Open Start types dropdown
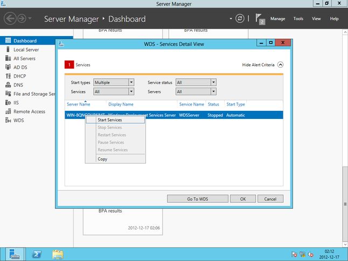Viewport: 348px width, 261px height. click(x=114, y=82)
